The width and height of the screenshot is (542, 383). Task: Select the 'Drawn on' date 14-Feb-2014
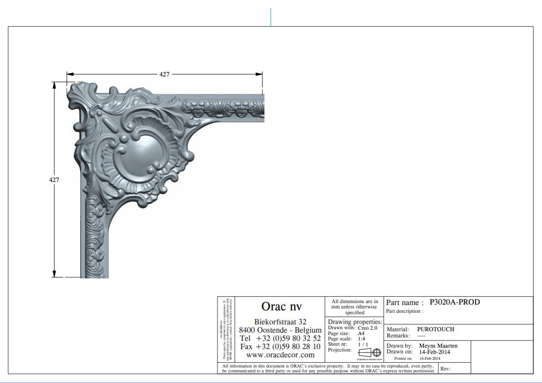click(x=434, y=352)
